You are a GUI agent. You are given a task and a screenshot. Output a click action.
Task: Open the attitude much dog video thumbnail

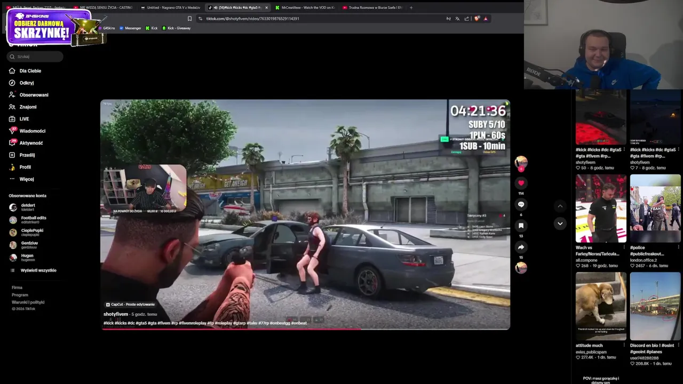tap(601, 306)
